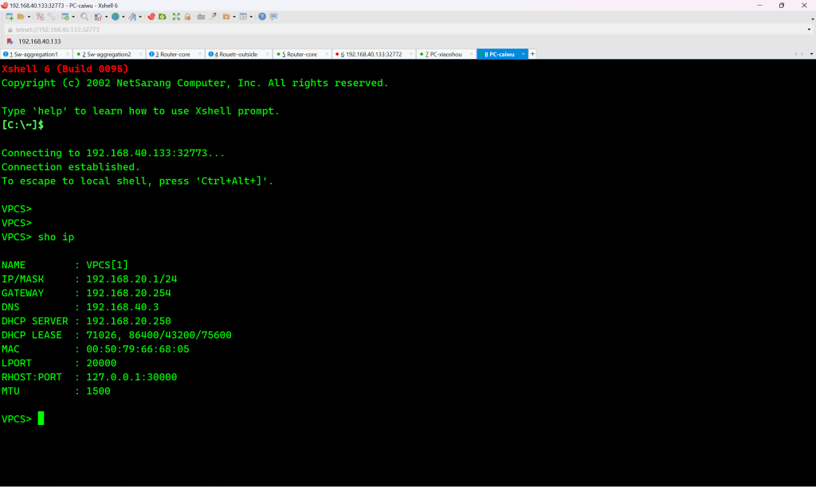
Task: Add a new tab with plus button
Action: pyautogui.click(x=533, y=54)
